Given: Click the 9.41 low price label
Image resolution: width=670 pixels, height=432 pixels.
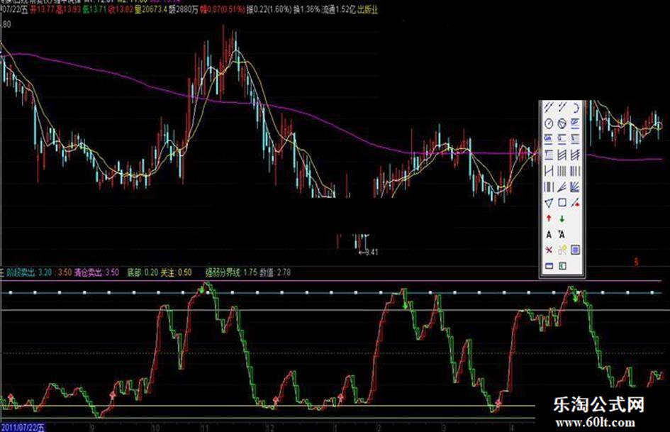Looking at the screenshot, I should tap(369, 251).
